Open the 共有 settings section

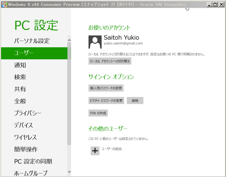20,89
